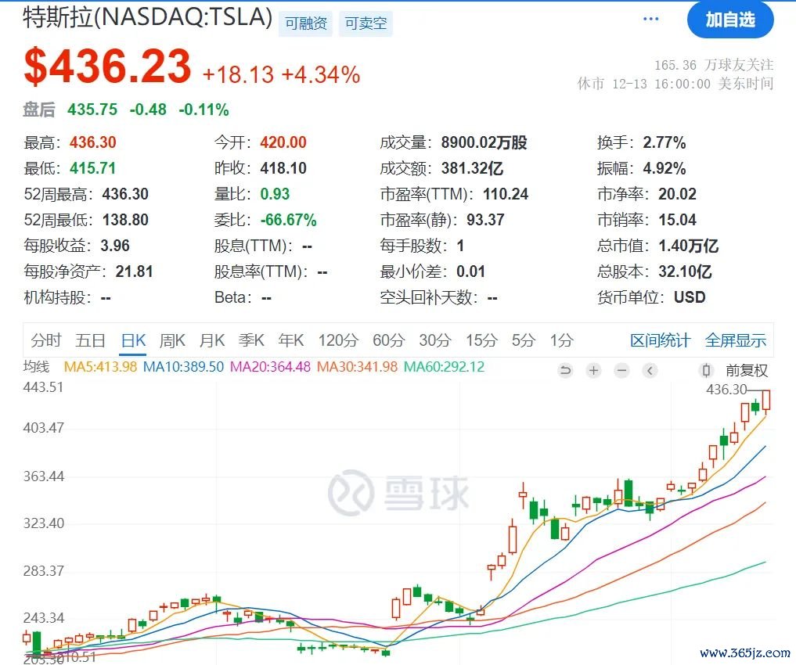Click the 165.36 万球友关注 follower count

click(713, 65)
